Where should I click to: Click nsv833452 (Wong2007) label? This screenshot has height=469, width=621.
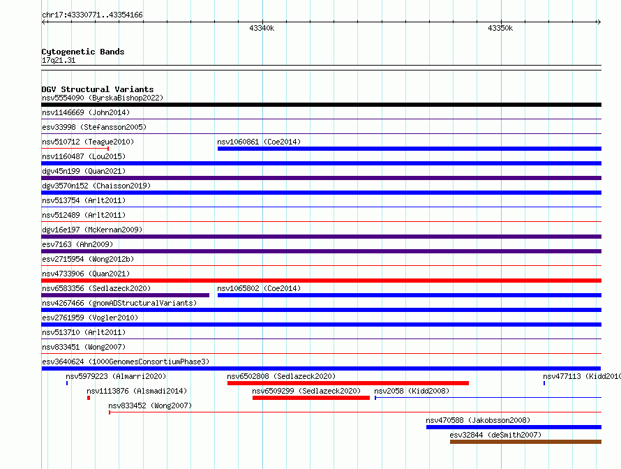(x=150, y=405)
